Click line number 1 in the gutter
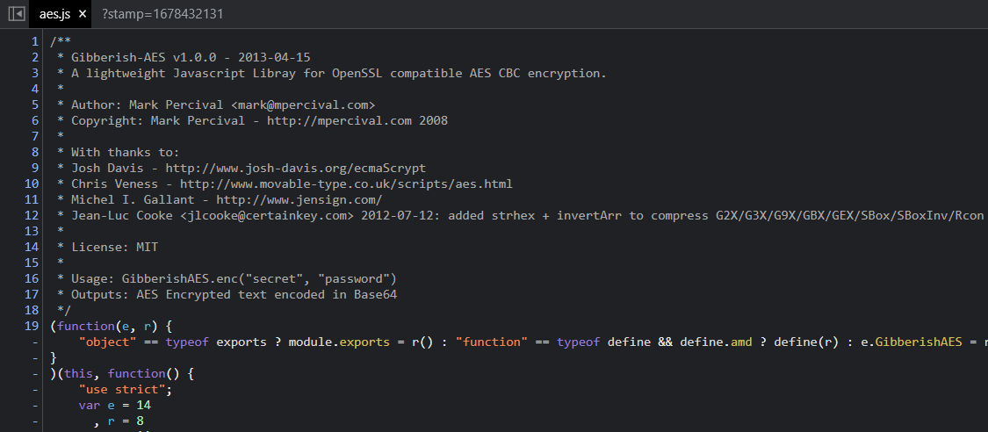 pos(34,42)
